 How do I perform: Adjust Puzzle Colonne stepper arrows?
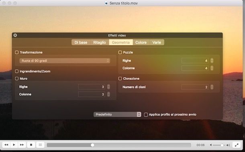(212, 68)
